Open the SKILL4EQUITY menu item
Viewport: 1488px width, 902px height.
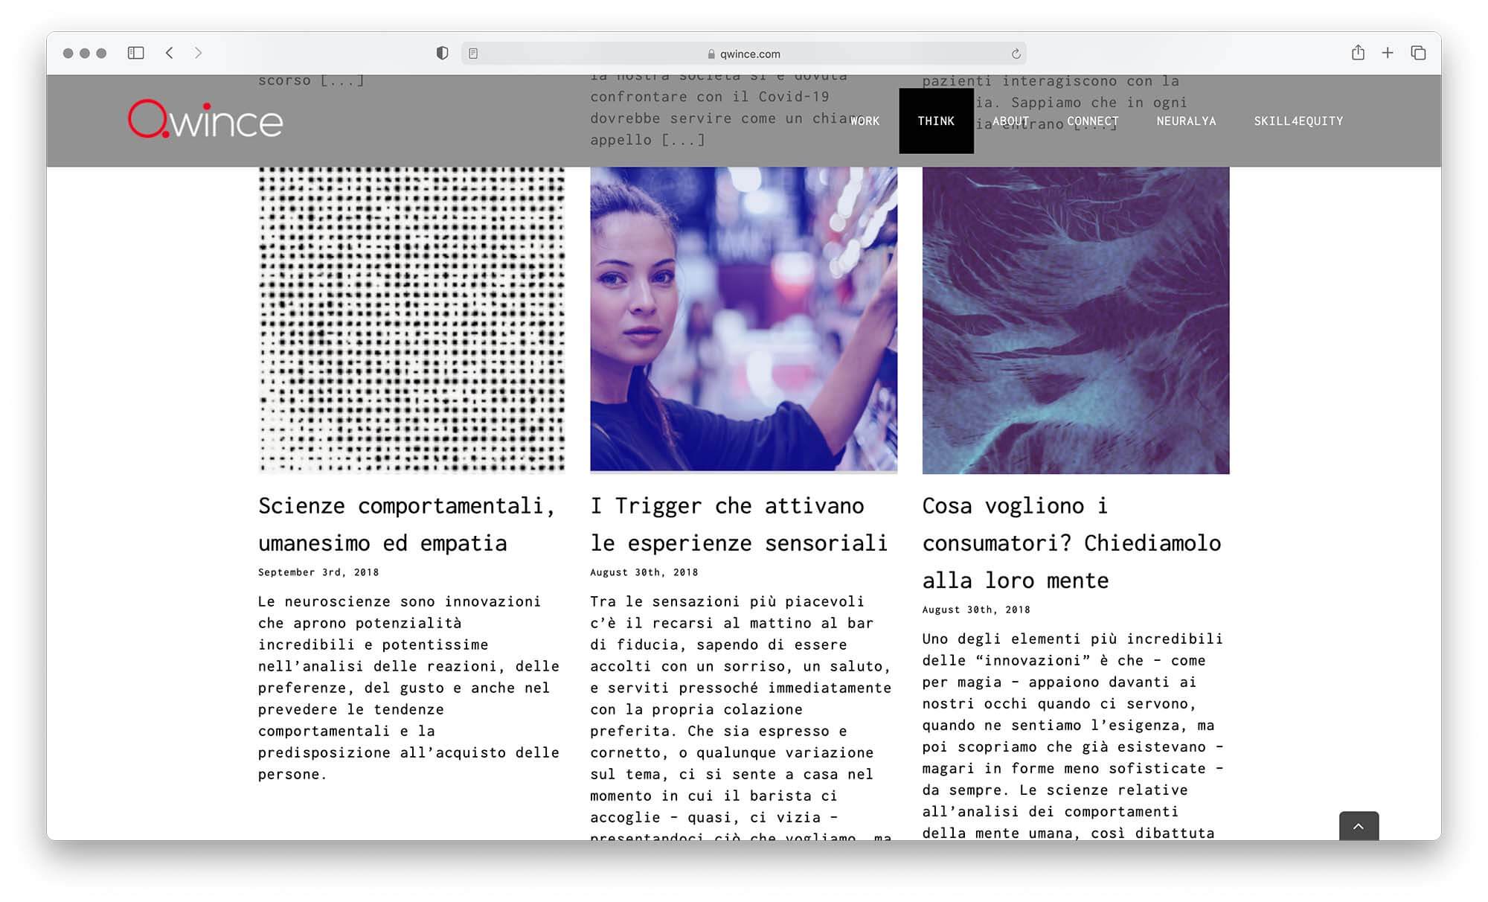pos(1298,121)
